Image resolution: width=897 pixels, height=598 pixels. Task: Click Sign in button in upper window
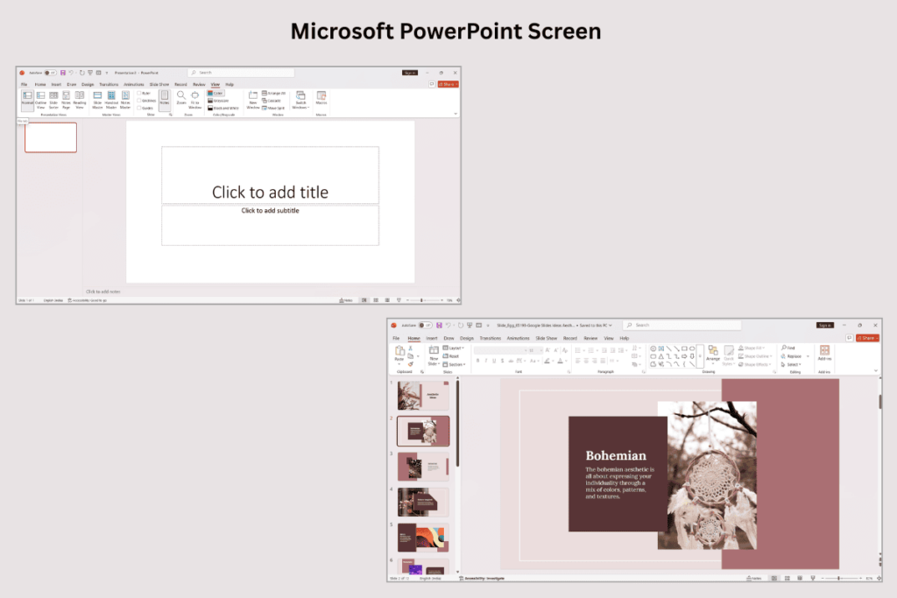pyautogui.click(x=410, y=73)
